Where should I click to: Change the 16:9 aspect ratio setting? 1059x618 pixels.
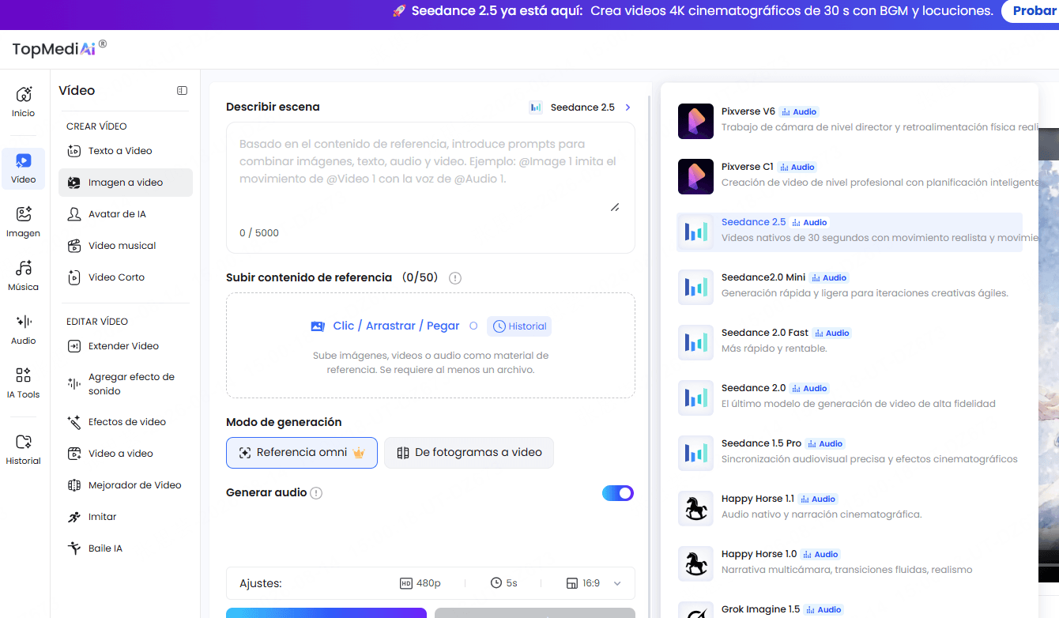(x=583, y=583)
